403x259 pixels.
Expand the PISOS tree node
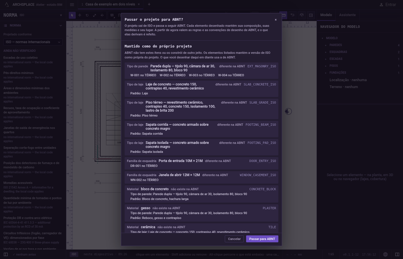coord(326,66)
